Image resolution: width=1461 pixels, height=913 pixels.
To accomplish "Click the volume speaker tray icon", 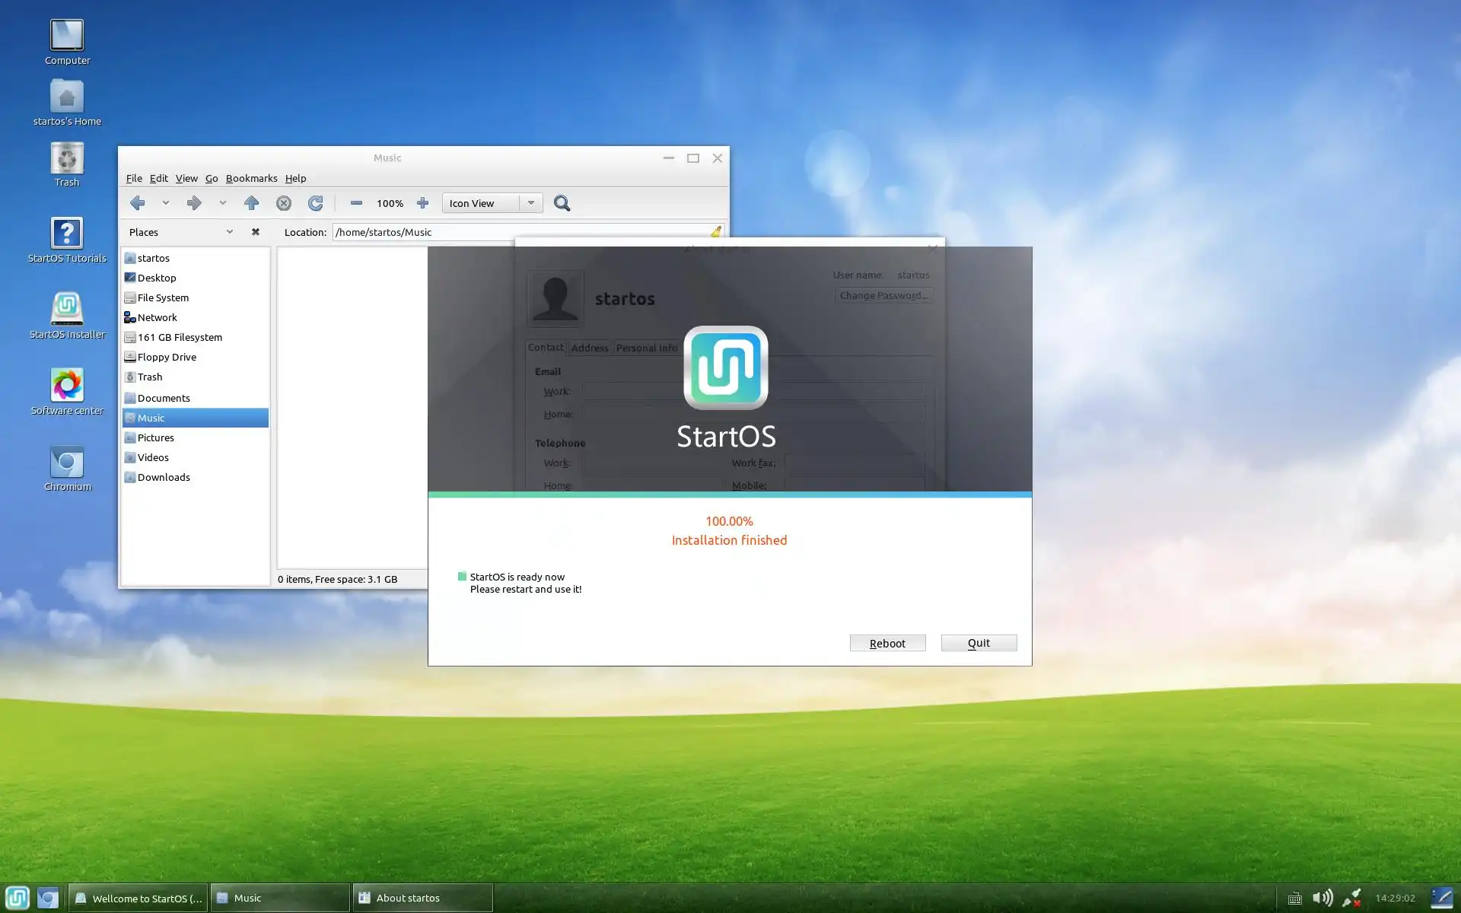I will [x=1323, y=898].
